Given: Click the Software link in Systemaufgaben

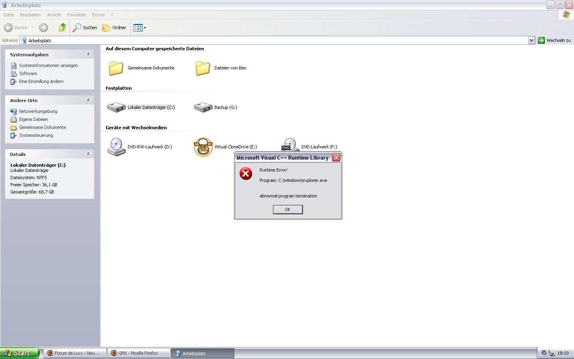Looking at the screenshot, I should tap(28, 73).
